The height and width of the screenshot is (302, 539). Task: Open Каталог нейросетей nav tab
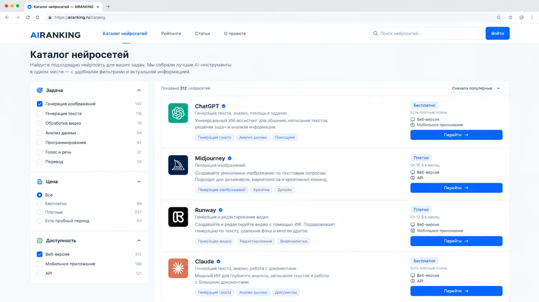125,34
